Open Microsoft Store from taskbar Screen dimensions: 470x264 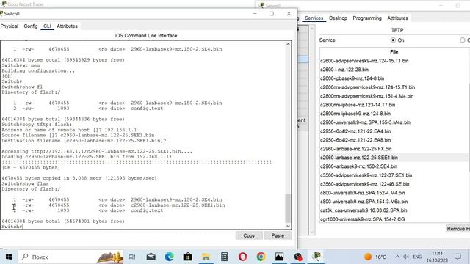click(188, 257)
